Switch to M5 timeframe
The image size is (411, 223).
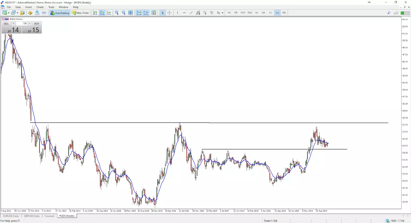236,13
